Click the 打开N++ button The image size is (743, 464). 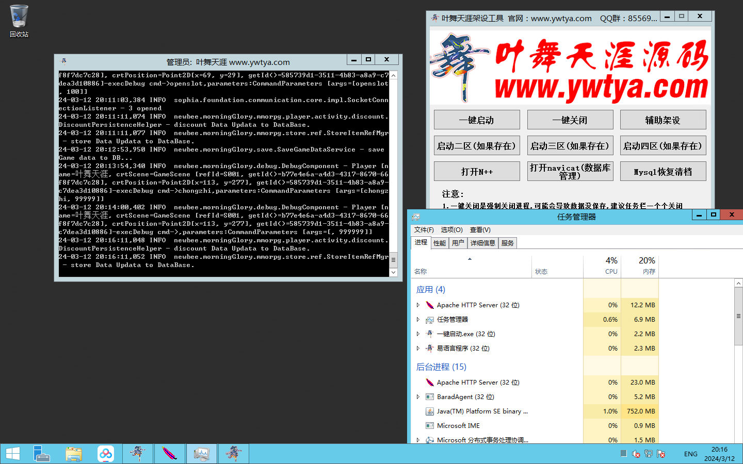tap(477, 171)
